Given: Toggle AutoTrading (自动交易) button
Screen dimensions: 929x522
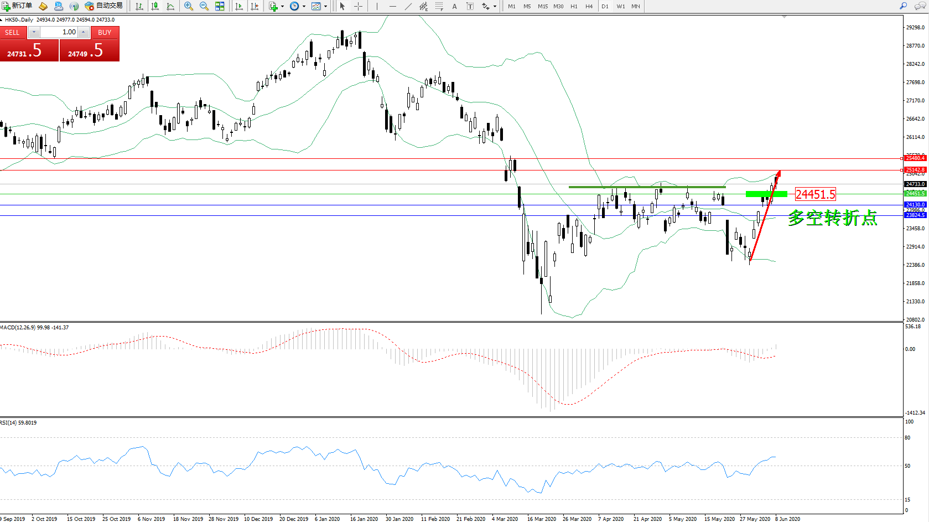Looking at the screenshot, I should (x=103, y=6).
